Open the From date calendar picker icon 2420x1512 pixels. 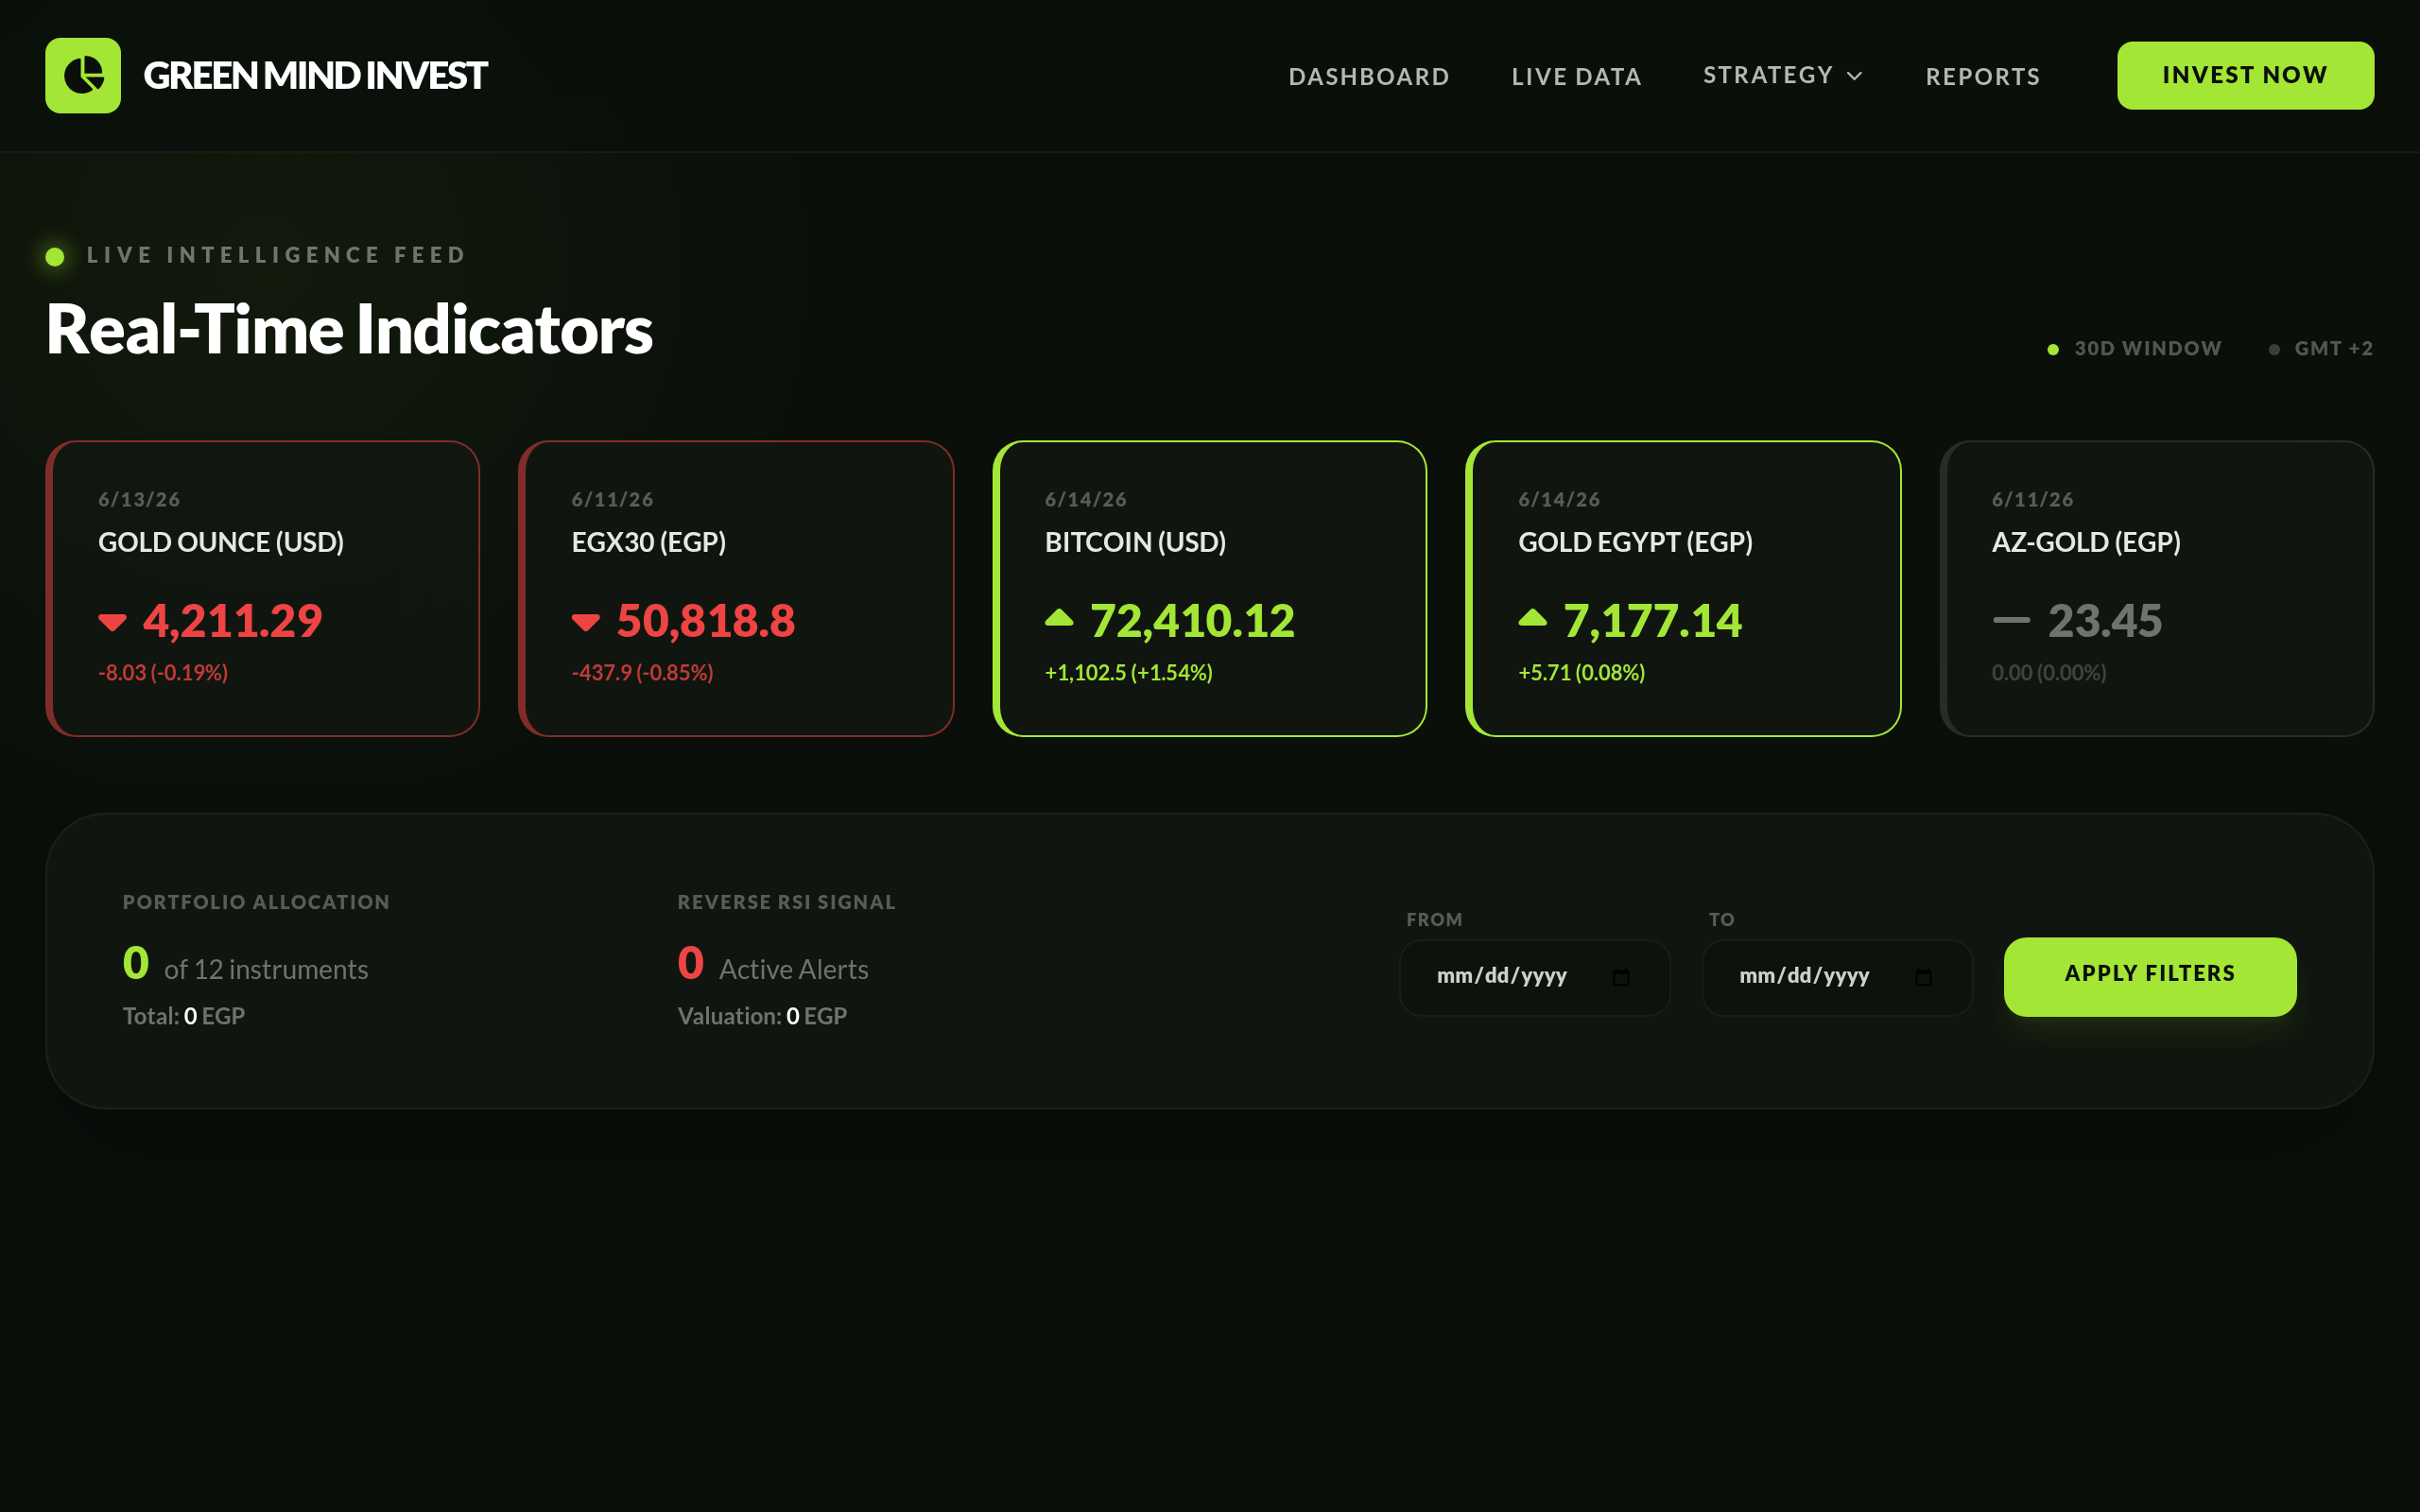coord(1621,977)
